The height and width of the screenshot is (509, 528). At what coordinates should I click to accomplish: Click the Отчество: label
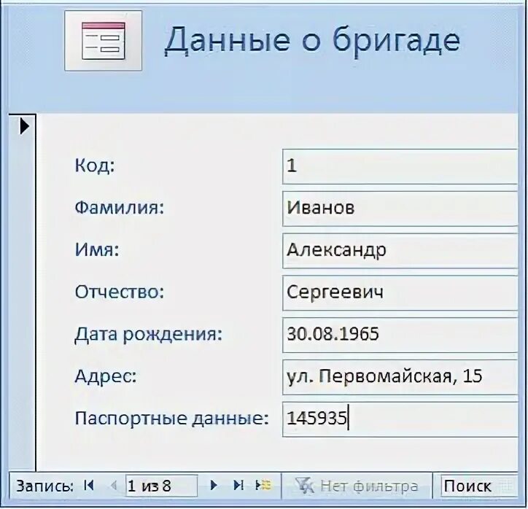pos(119,292)
